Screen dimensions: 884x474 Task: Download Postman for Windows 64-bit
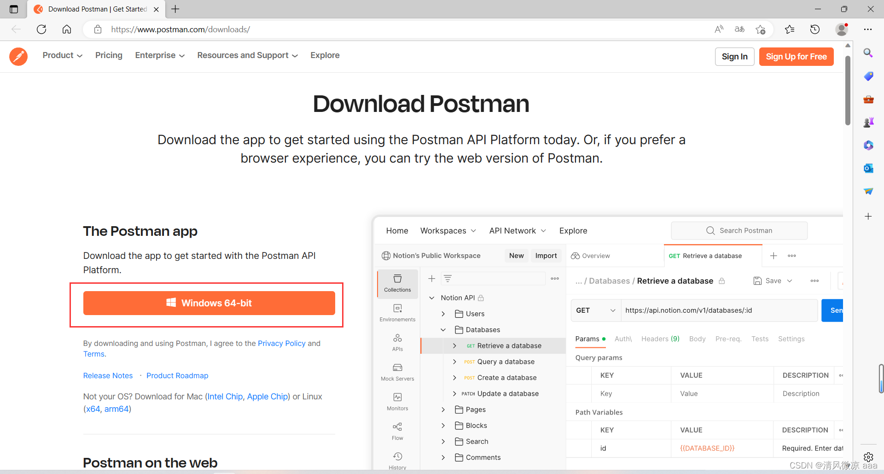click(209, 303)
